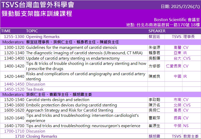Screen dimensions: 201x139
Task: Click the neurosurgeon's experience topic
Action: click(x=83, y=126)
